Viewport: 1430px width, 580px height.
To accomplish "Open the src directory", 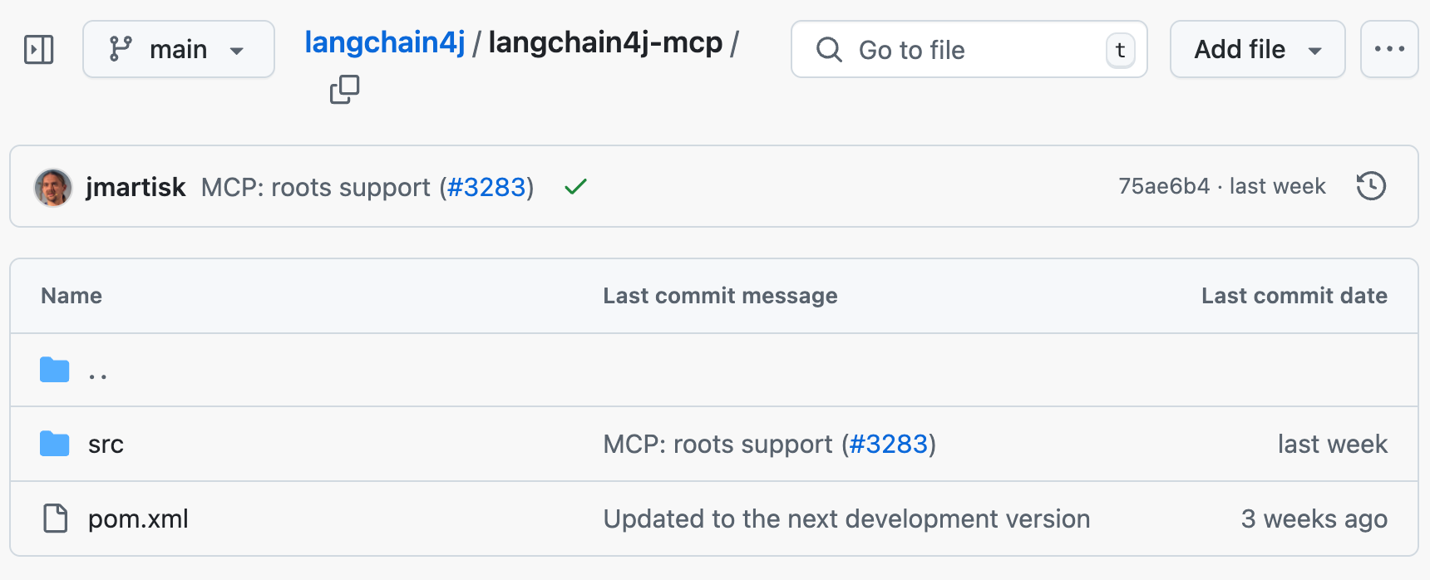I will tap(106, 444).
